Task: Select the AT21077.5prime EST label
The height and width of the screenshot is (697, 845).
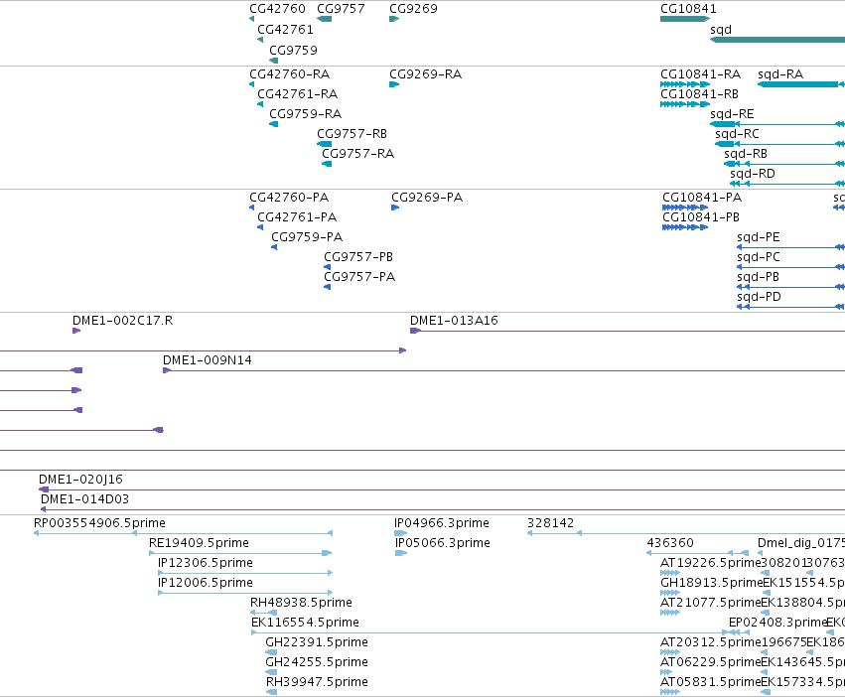Action: coord(710,603)
